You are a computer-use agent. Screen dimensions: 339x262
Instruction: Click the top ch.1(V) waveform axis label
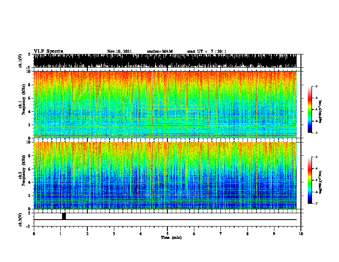pyautogui.click(x=21, y=61)
